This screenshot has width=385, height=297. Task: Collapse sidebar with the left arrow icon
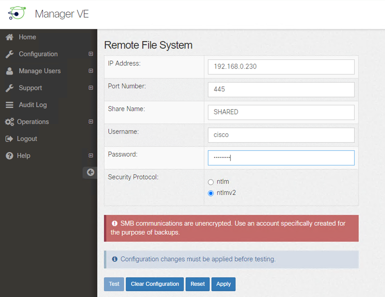point(90,172)
